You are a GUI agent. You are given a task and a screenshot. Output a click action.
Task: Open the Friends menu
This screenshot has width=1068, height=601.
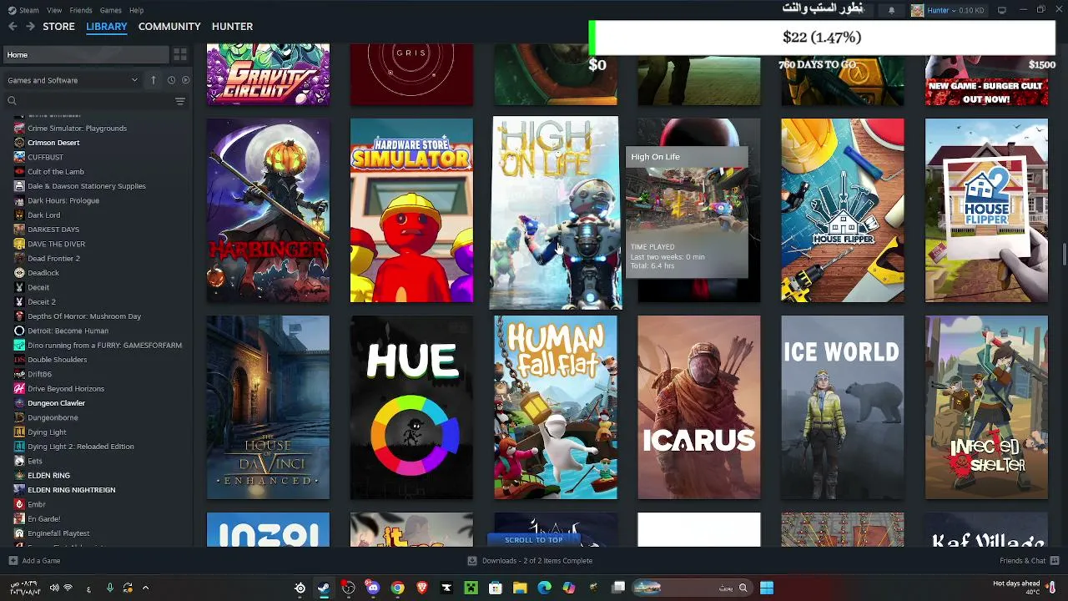[81, 10]
